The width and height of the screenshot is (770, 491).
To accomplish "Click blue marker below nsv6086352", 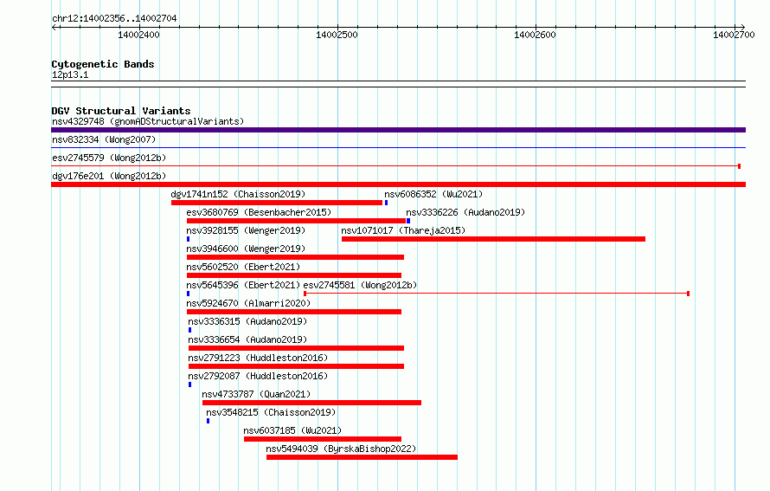I will (x=387, y=203).
